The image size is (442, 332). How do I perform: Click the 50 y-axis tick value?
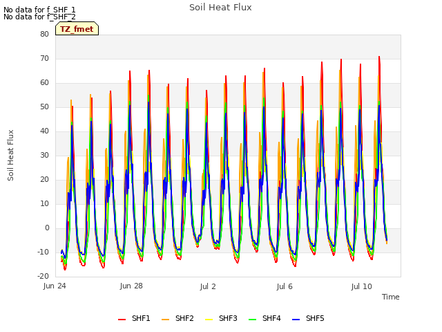pos(44,107)
